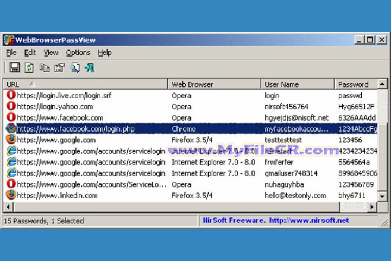
Task: Click the user name hgyejdjs@nisoft.net
Action: 297,118
